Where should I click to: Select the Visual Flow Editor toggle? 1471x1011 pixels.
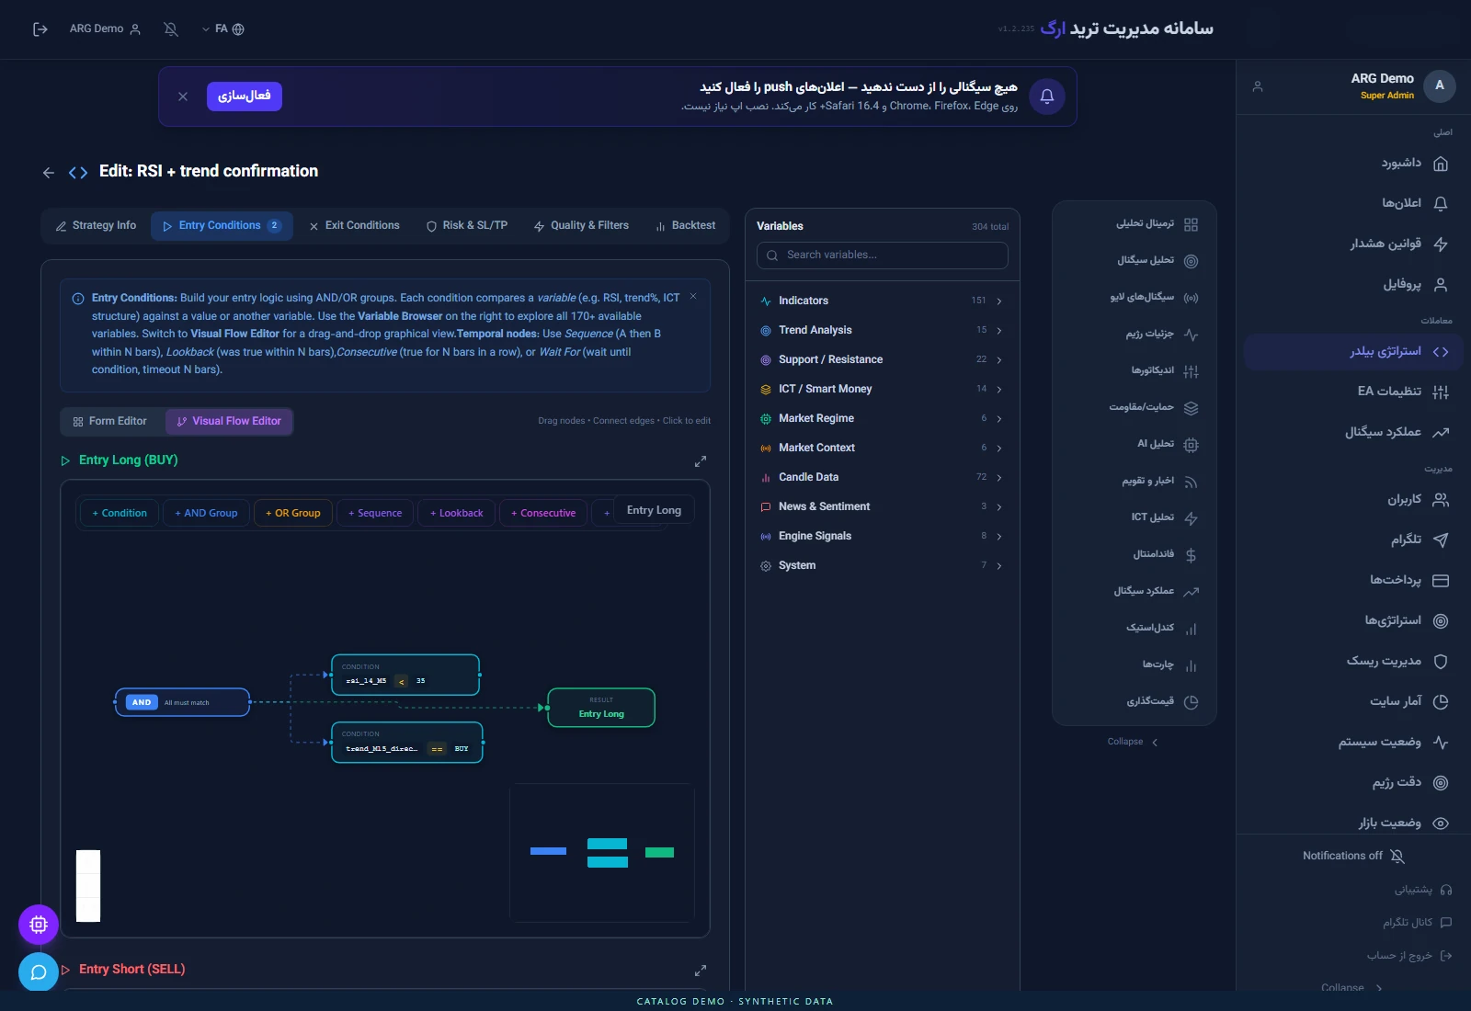tap(229, 422)
